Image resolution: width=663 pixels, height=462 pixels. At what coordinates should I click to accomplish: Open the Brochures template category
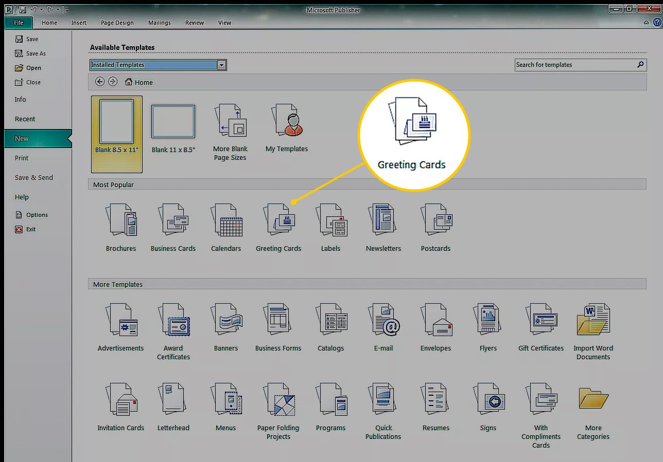121,227
